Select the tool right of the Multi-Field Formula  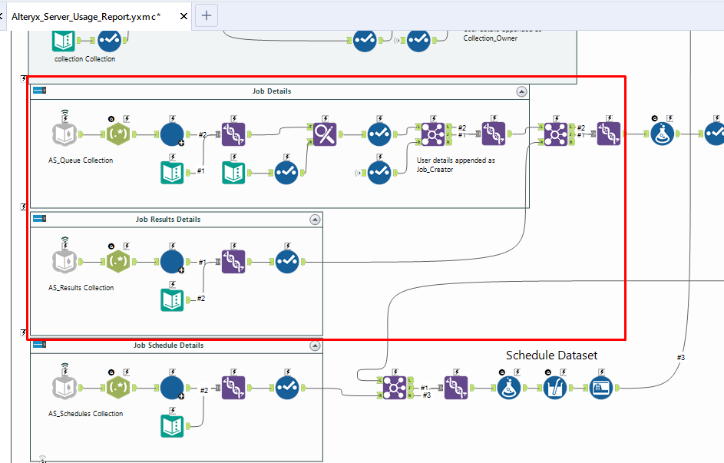click(601, 388)
